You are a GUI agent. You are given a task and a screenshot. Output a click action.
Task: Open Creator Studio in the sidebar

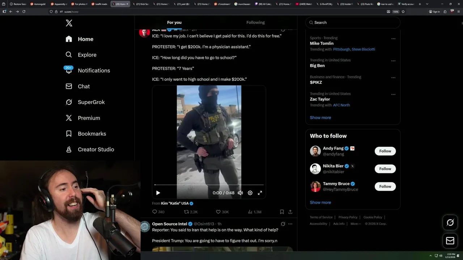[x=90, y=149]
